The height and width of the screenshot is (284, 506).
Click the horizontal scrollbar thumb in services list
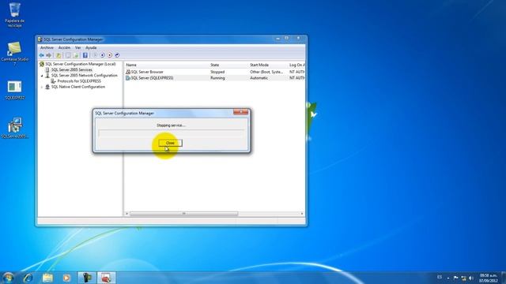184,214
